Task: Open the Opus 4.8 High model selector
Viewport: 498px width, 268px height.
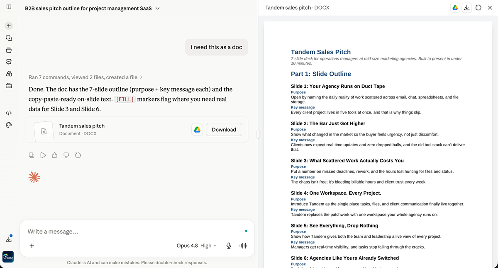Action: pos(197,246)
